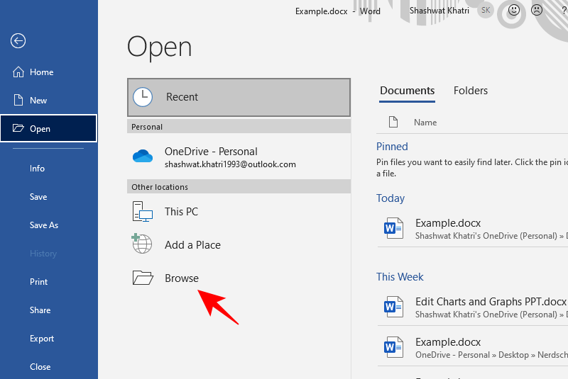The image size is (568, 379).
Task: Click the frown face feedback icon
Action: click(x=537, y=10)
